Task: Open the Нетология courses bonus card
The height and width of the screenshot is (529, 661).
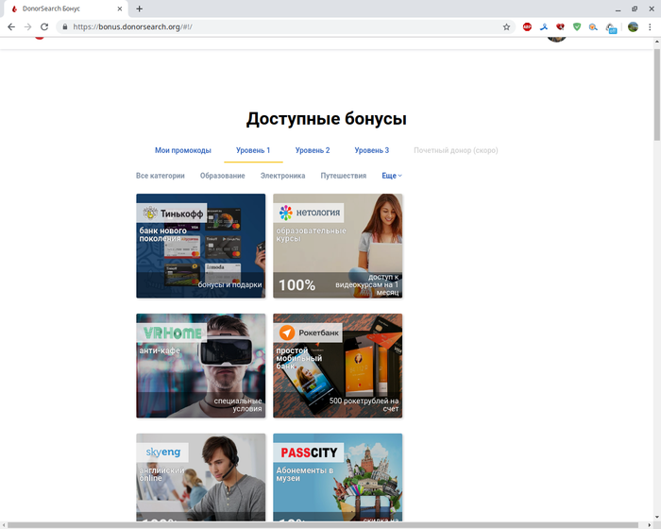Action: tap(338, 246)
